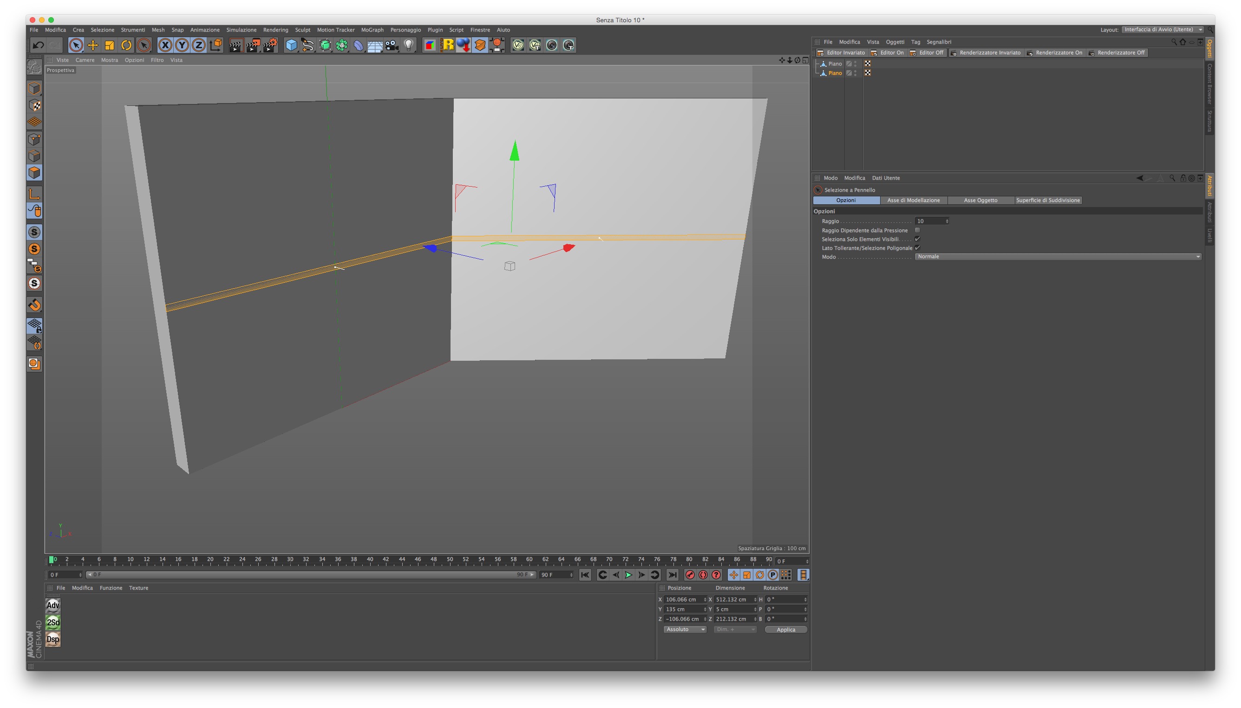Toggle Raggio Dipendente dalla Pressione checkbox
Viewport: 1241px width, 708px height.
pos(917,230)
